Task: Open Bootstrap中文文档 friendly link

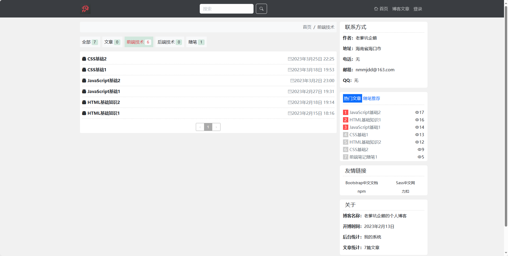Action: 362,183
